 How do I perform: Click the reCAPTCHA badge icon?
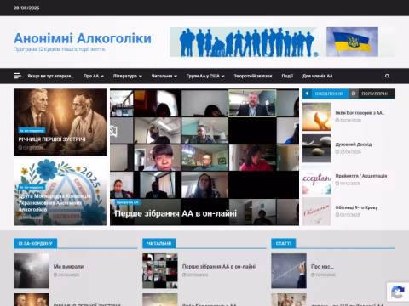[x=398, y=292]
